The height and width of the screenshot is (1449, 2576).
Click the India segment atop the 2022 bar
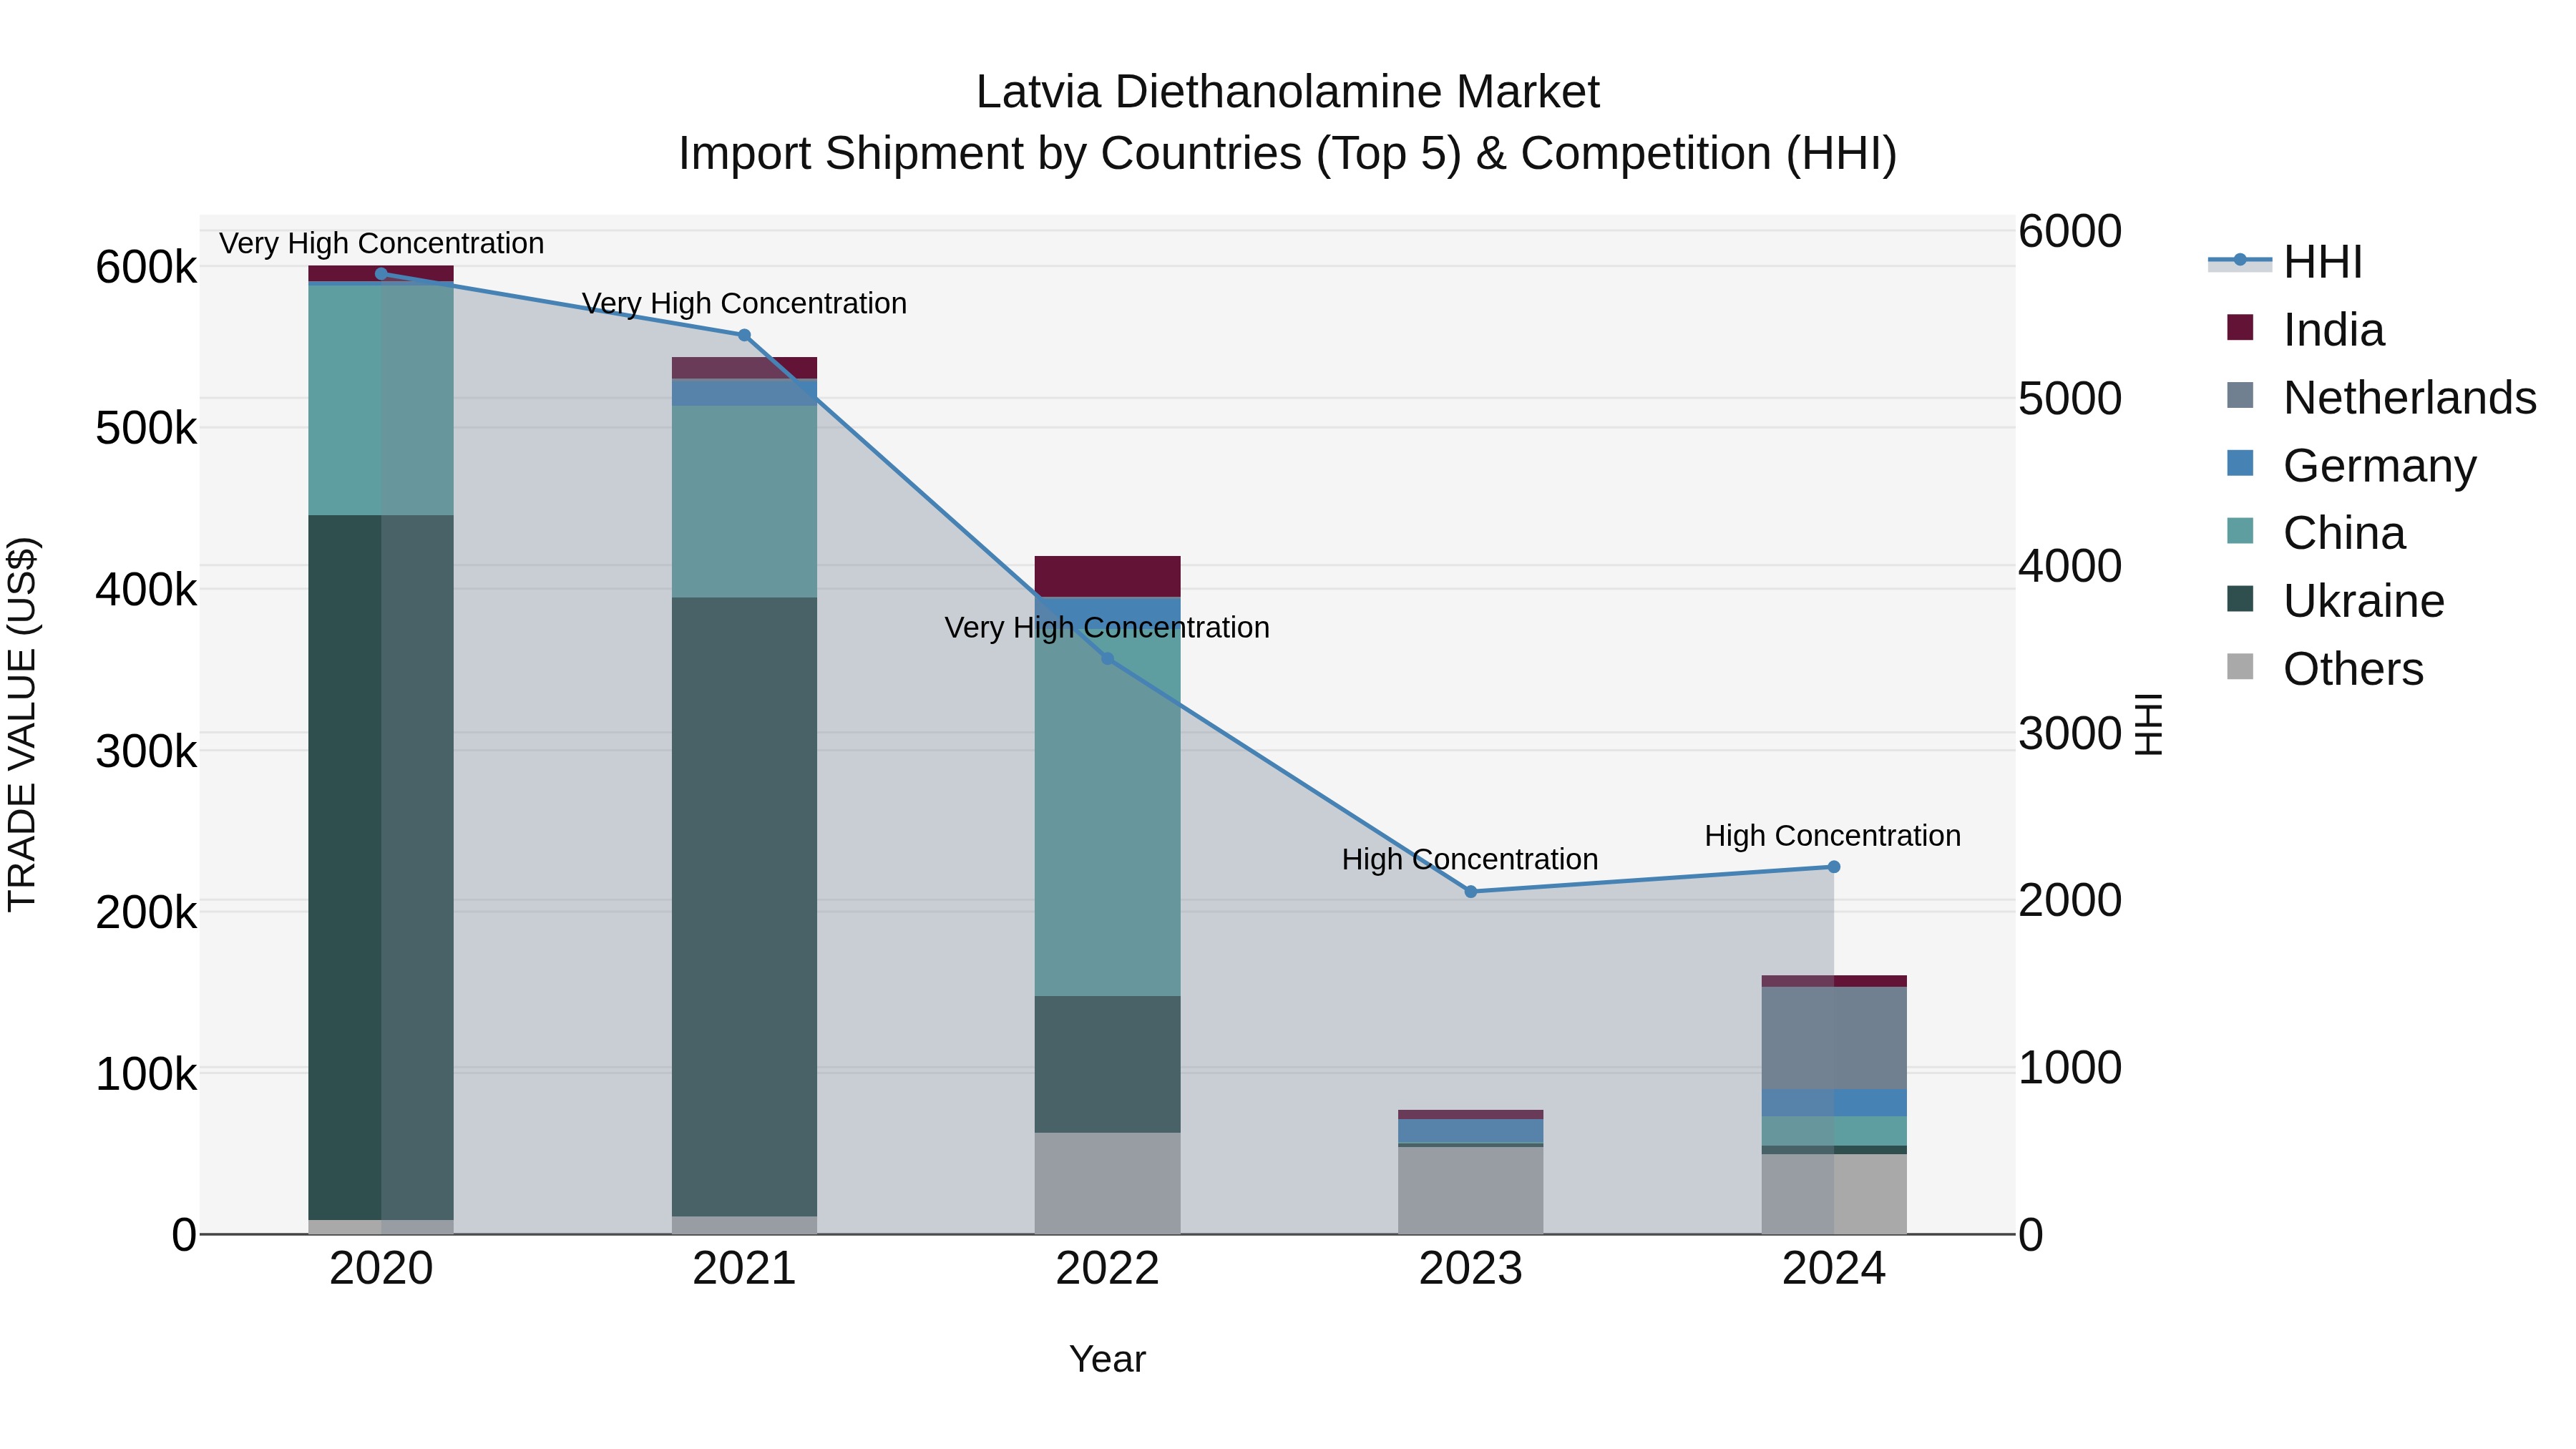tap(1107, 577)
